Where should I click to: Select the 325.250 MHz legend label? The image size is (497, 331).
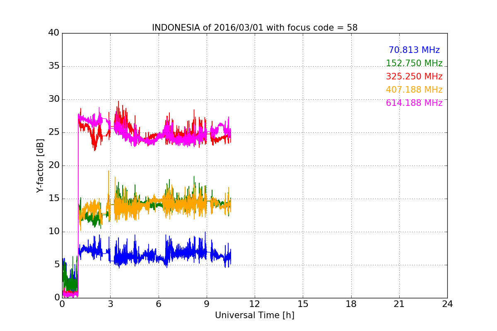click(414, 77)
